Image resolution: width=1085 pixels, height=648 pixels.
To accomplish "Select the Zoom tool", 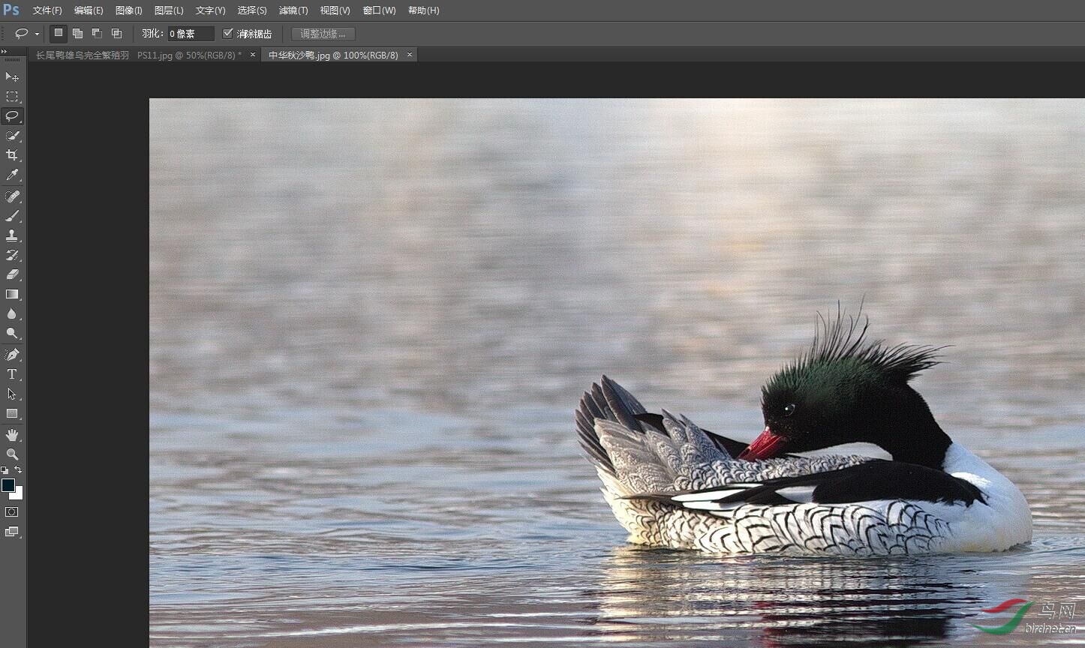I will (12, 454).
